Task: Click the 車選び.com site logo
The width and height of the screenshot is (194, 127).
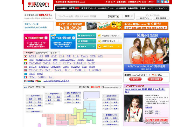Action: coord(38,4)
